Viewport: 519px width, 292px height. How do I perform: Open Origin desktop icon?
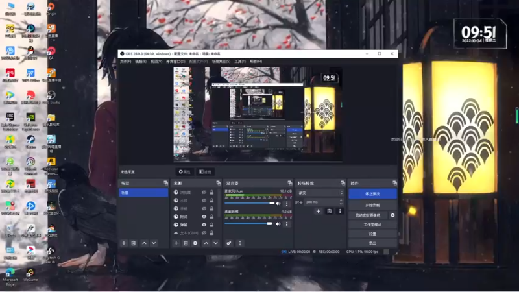point(51,8)
